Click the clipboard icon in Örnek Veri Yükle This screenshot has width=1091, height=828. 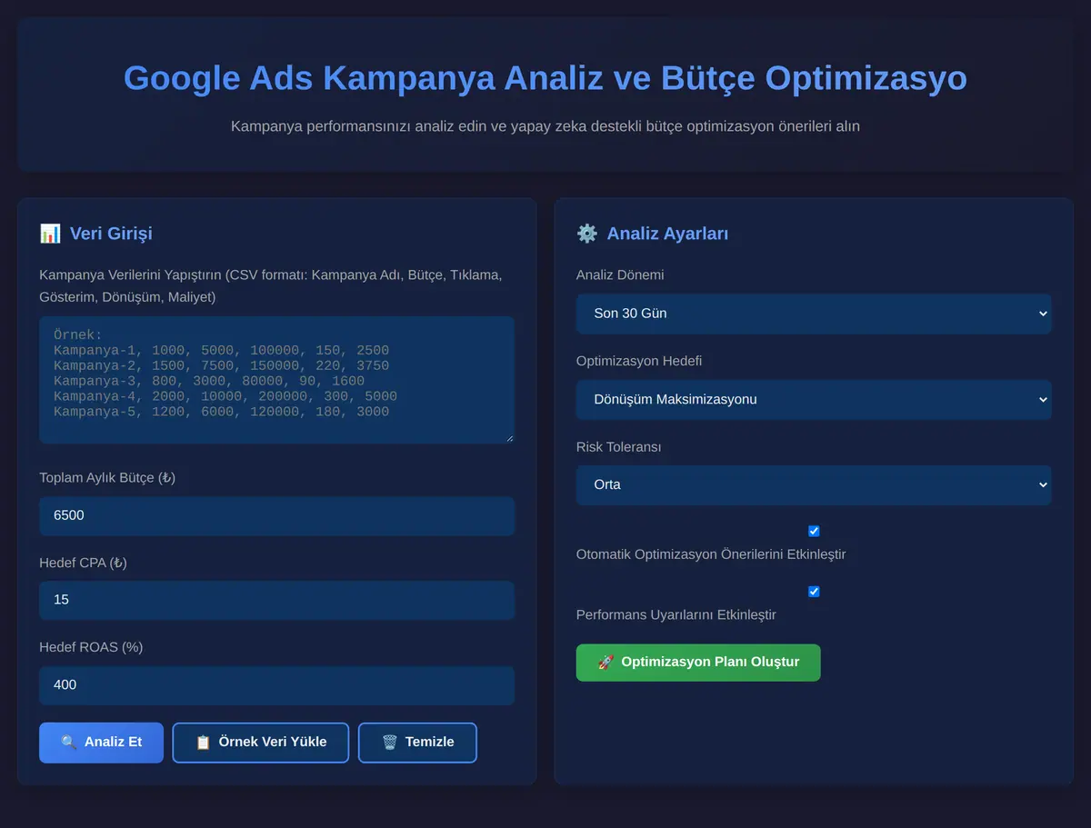coord(203,743)
